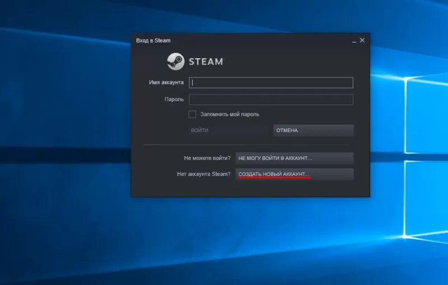The height and width of the screenshot is (285, 448).
Task: Close the Вход в Steam window
Action: (362, 40)
